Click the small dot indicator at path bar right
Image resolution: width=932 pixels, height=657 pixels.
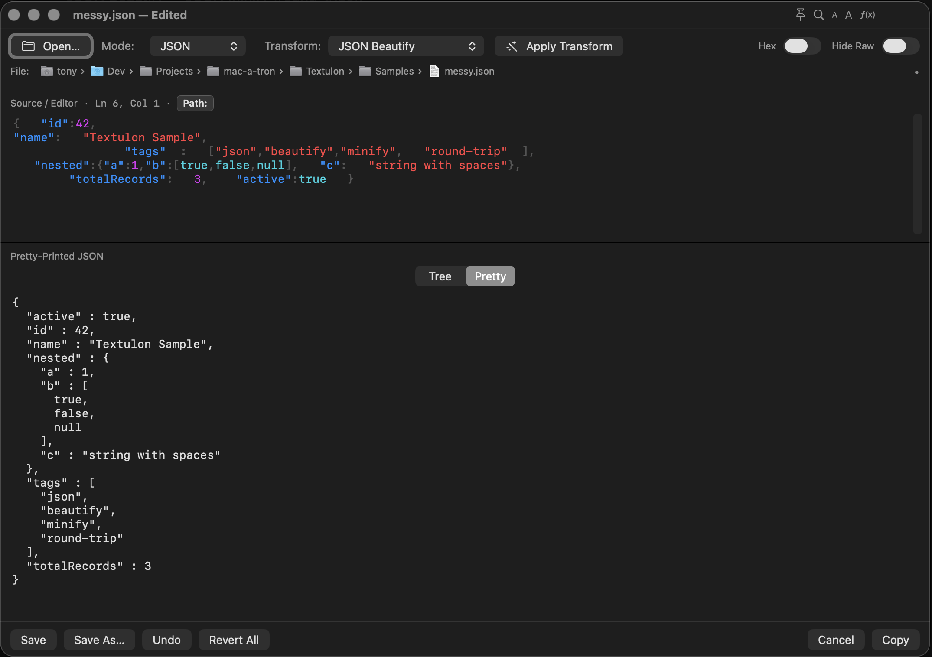pyautogui.click(x=916, y=72)
